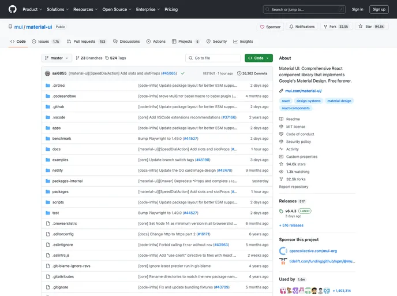Screen dimensions: 397x296
Task: Open the green Code dropdown button
Action: tap(259, 58)
